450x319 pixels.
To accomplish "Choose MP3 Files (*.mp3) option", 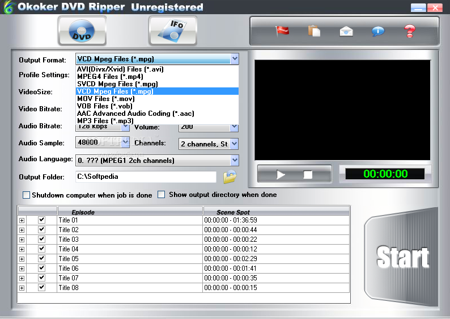I will pyautogui.click(x=157, y=121).
